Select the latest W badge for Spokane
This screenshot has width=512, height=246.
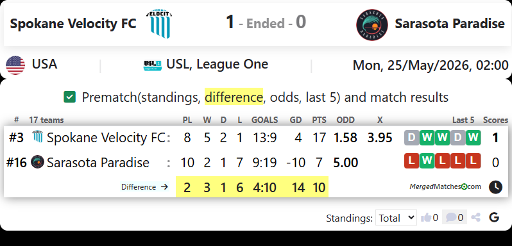pos(473,138)
